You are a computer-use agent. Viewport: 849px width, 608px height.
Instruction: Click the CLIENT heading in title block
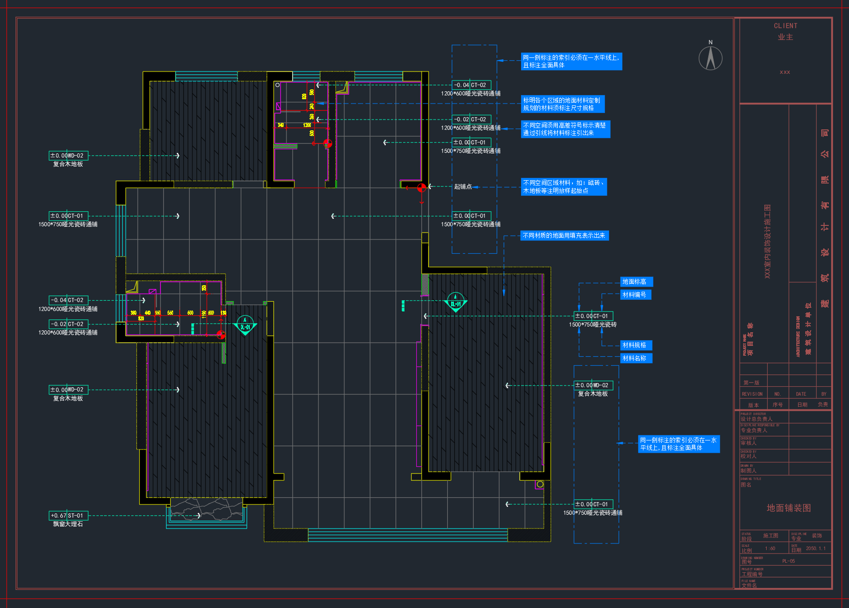tap(786, 26)
